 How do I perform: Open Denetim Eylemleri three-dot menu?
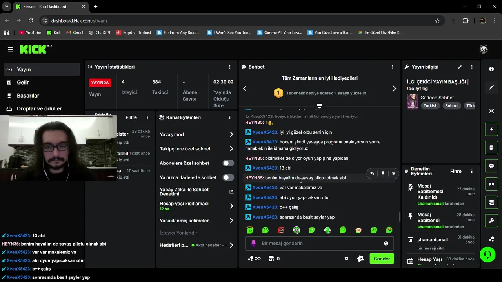[472, 171]
